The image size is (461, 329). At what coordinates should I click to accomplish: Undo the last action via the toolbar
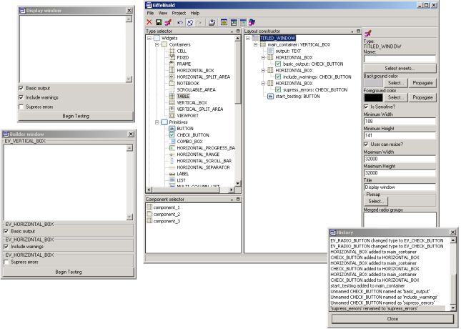[180, 22]
